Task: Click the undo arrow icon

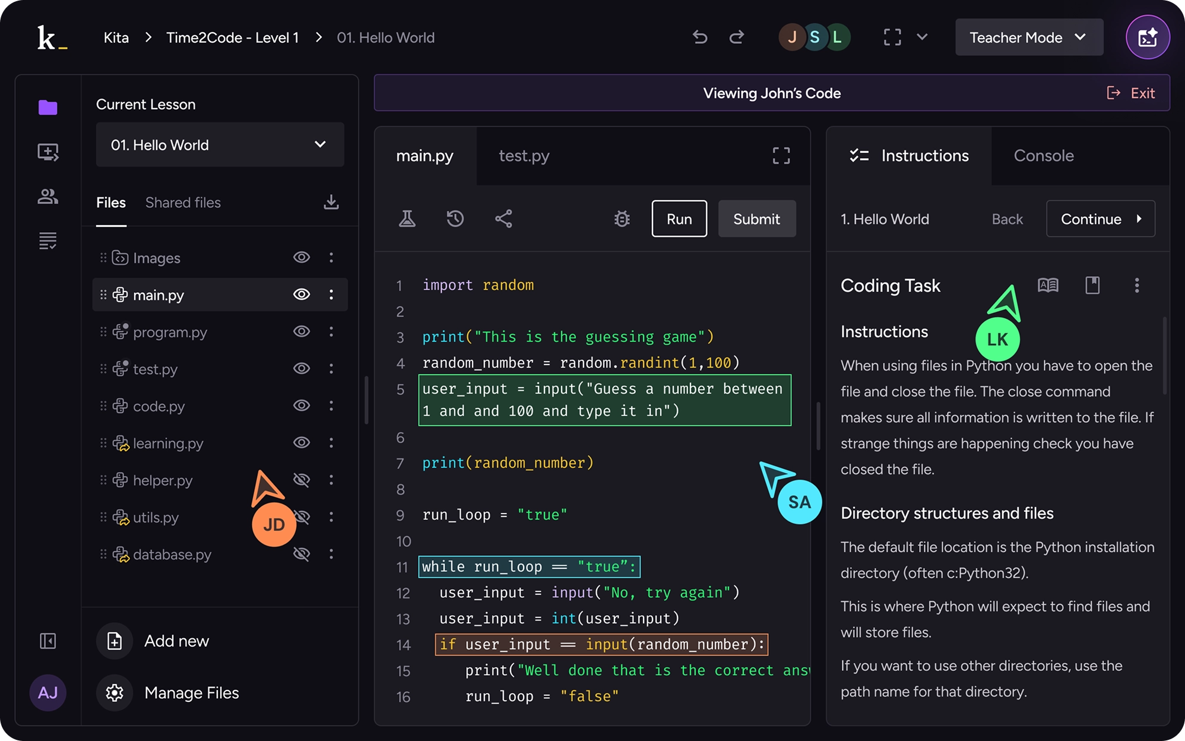Action: (700, 37)
